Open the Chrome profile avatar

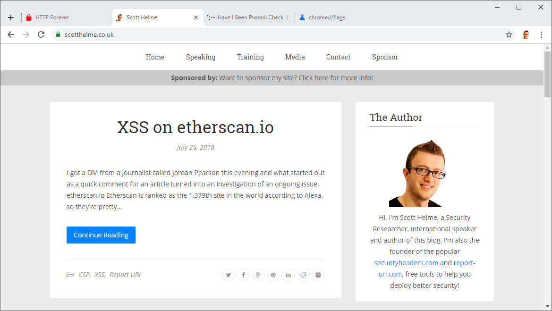(x=526, y=34)
